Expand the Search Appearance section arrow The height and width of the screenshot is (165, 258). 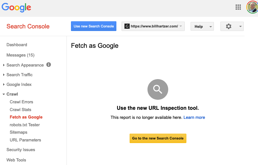point(4,65)
